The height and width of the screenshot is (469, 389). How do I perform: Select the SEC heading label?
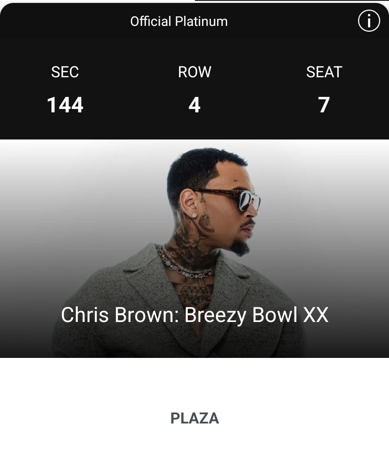[65, 72]
